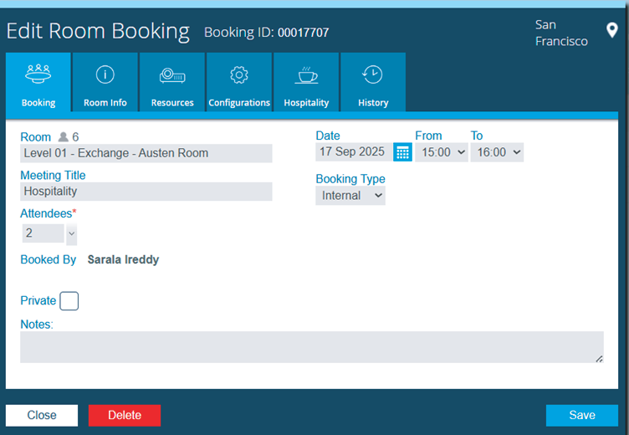
Task: Click the Meeting Title field
Action: 146,192
